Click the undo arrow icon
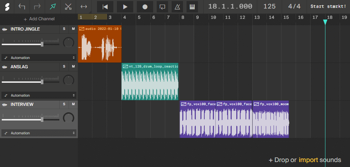Screen dimensions: 350x167 [x=22, y=7]
